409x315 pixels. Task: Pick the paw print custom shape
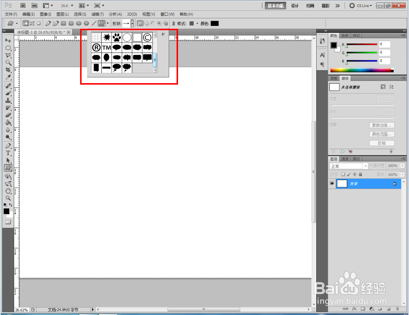tap(117, 38)
